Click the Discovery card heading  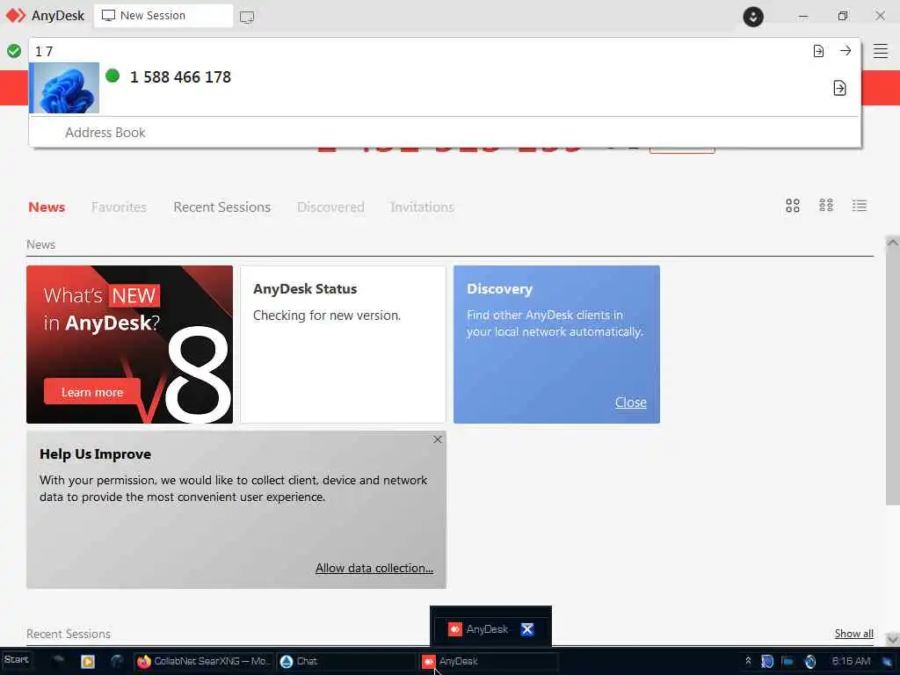pos(499,289)
